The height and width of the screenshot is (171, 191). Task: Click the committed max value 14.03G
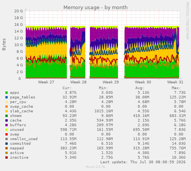179,144
